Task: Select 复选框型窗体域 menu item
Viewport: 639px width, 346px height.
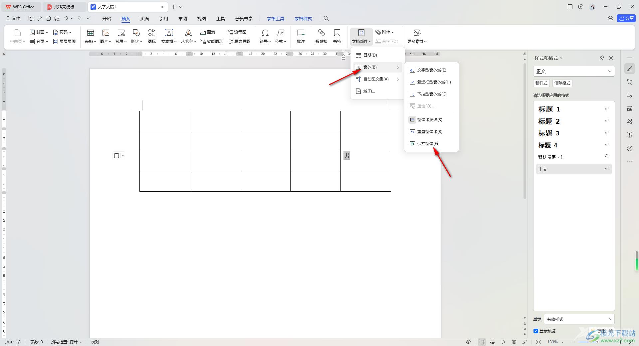Action: coord(431,82)
